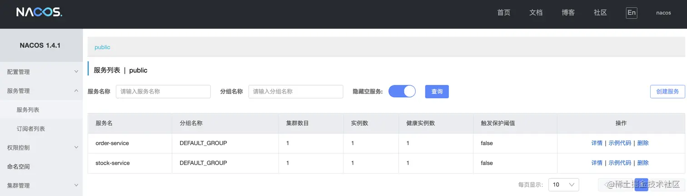Viewport: 687px width, 196px height.
Task: Open 详情 for order-service
Action: click(597, 143)
